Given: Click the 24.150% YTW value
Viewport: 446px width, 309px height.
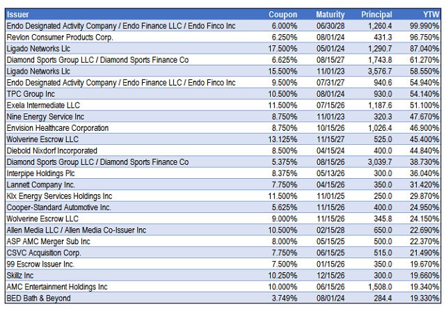Looking at the screenshot, I should pos(424,219).
